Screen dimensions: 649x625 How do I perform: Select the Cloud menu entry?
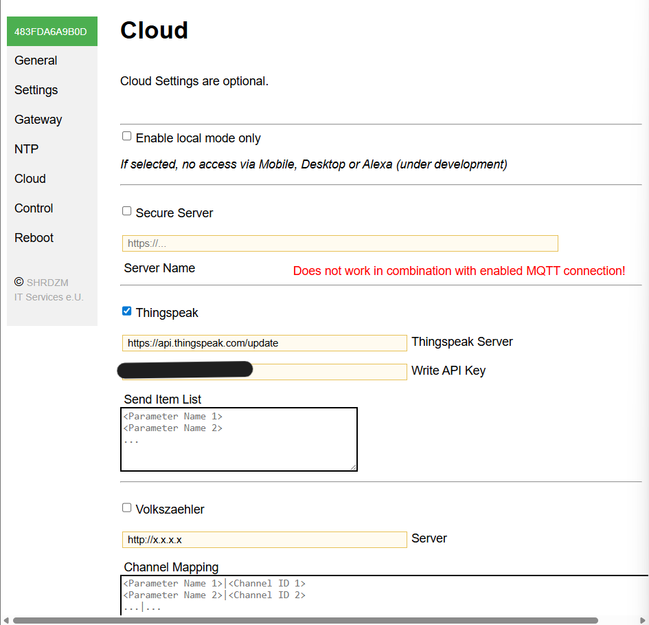[30, 179]
